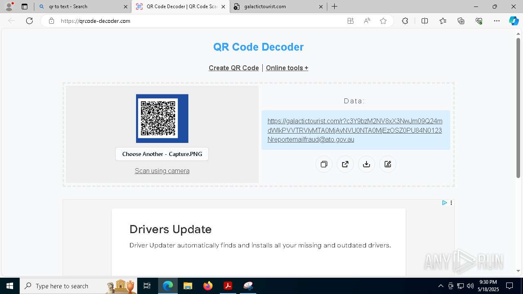Open decoded link via the external link icon

[x=345, y=164]
